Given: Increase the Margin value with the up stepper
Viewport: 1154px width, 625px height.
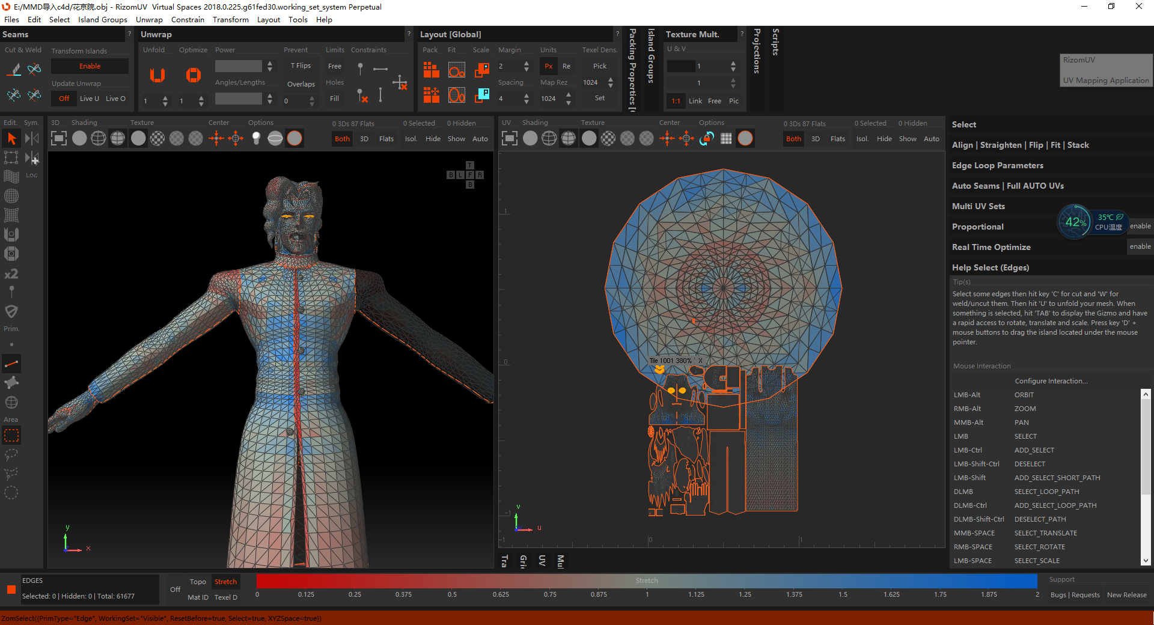Looking at the screenshot, I should pos(526,63).
